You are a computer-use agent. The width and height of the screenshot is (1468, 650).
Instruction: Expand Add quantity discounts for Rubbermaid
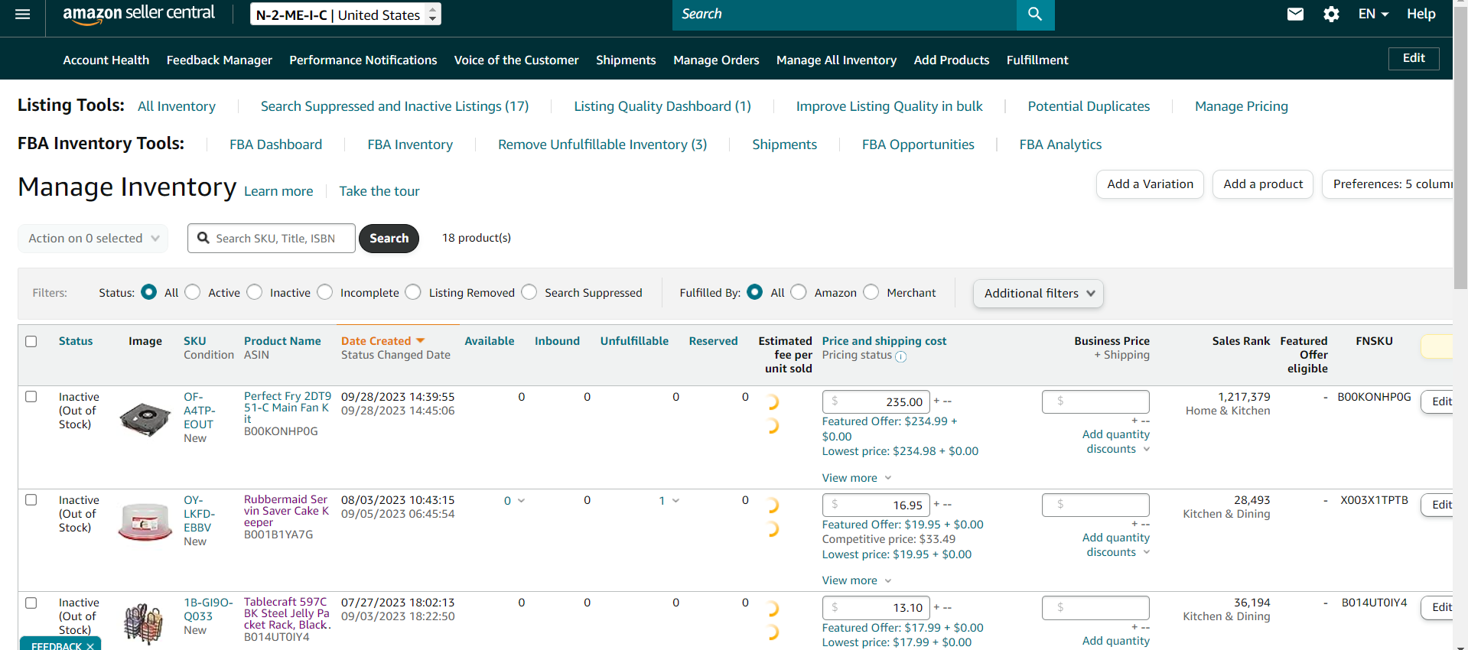tap(1116, 544)
